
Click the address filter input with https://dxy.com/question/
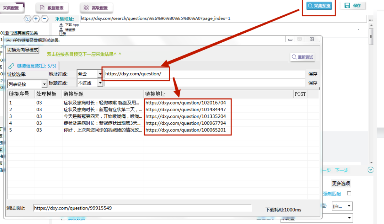[x=205, y=74]
